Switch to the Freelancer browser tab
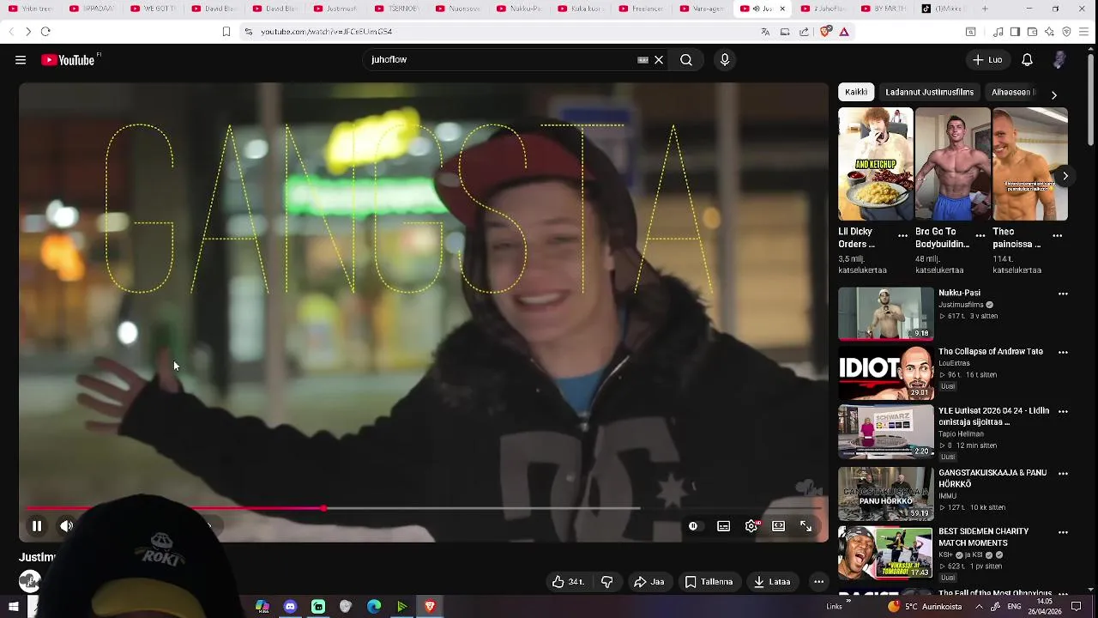The image size is (1098, 618). coord(642,9)
